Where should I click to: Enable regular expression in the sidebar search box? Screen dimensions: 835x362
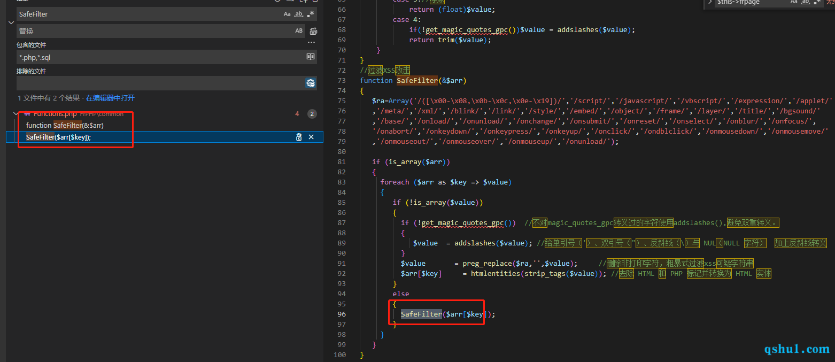tap(311, 14)
